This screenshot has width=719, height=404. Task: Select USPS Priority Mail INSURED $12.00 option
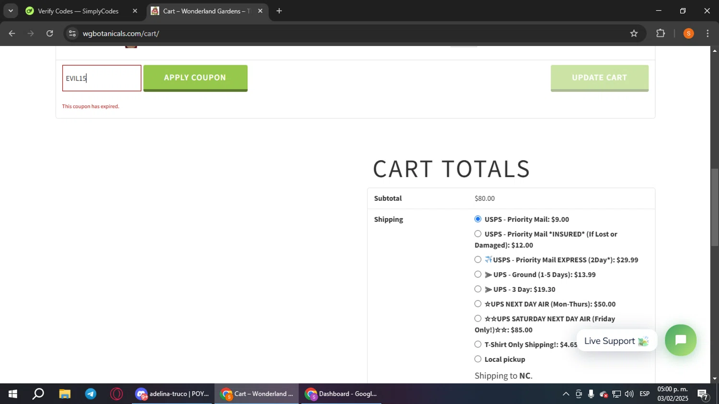478,234
